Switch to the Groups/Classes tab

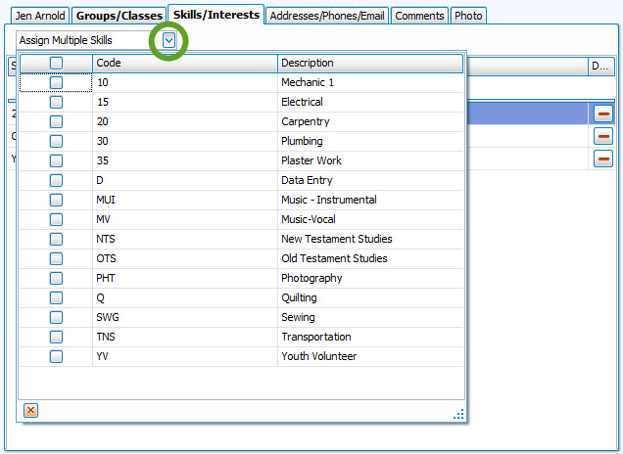click(x=119, y=16)
